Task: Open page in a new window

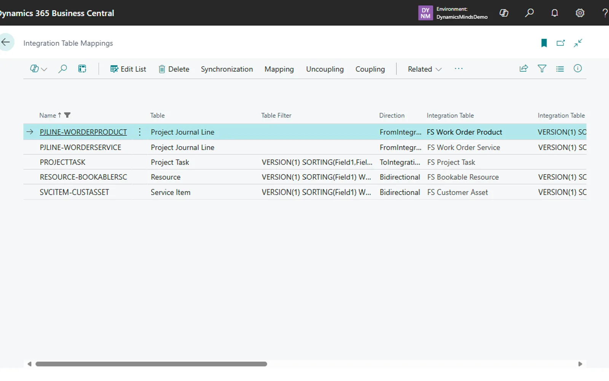Action: tap(561, 43)
